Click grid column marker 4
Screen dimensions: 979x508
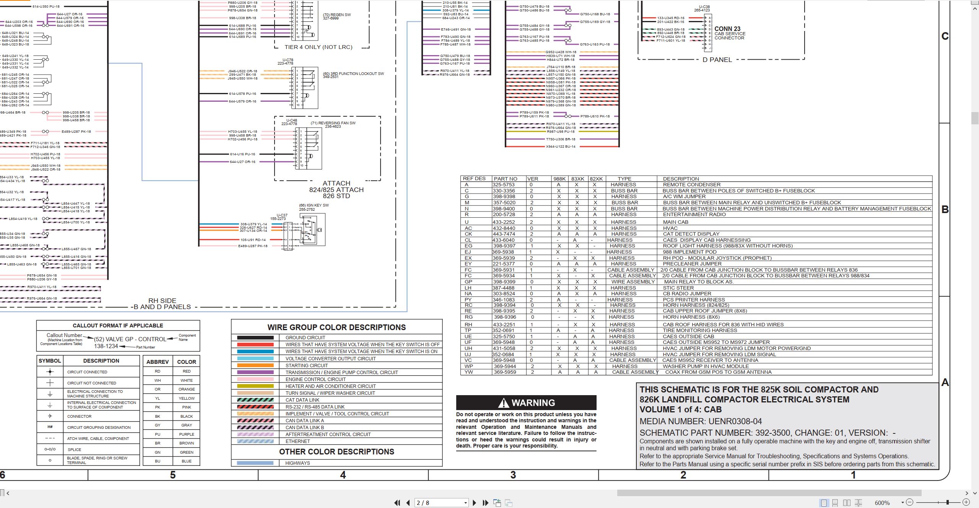[x=343, y=475]
